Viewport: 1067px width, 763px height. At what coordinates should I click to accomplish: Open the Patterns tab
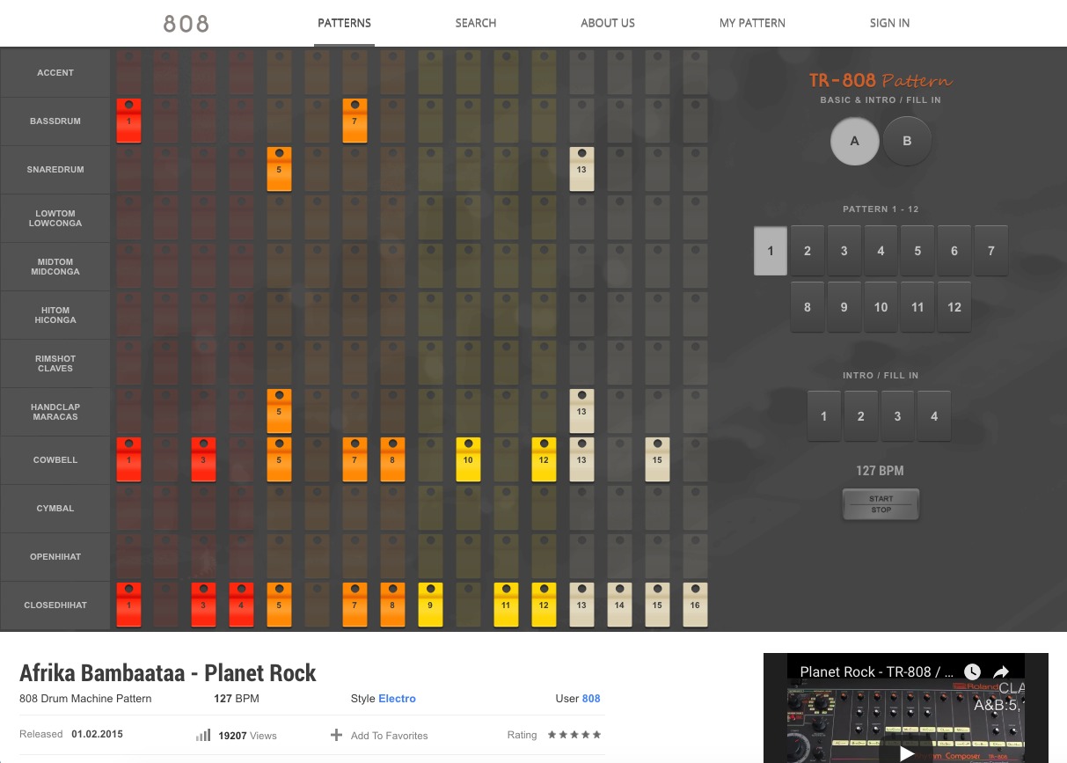pos(344,23)
